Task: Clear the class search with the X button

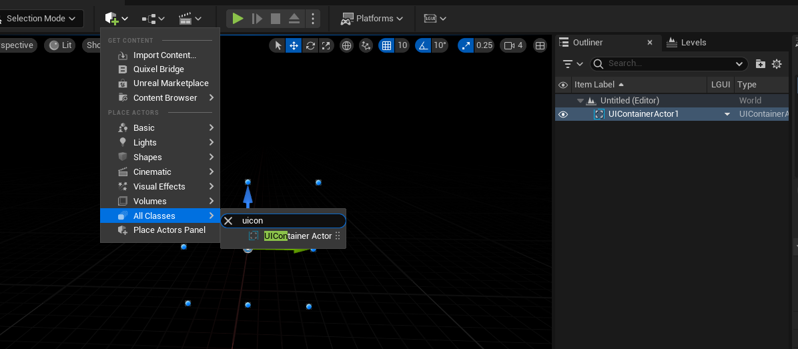Action: pyautogui.click(x=228, y=221)
